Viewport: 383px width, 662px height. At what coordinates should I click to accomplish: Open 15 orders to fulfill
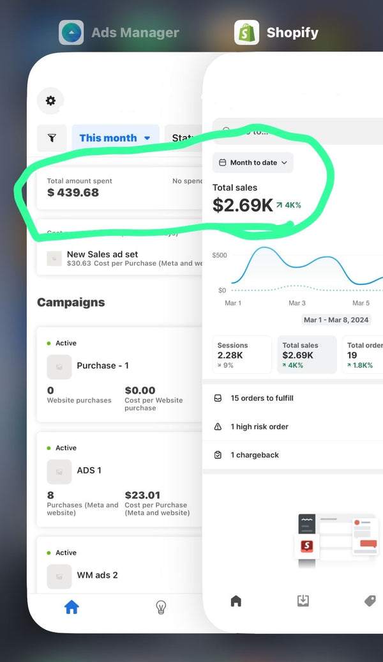262,398
